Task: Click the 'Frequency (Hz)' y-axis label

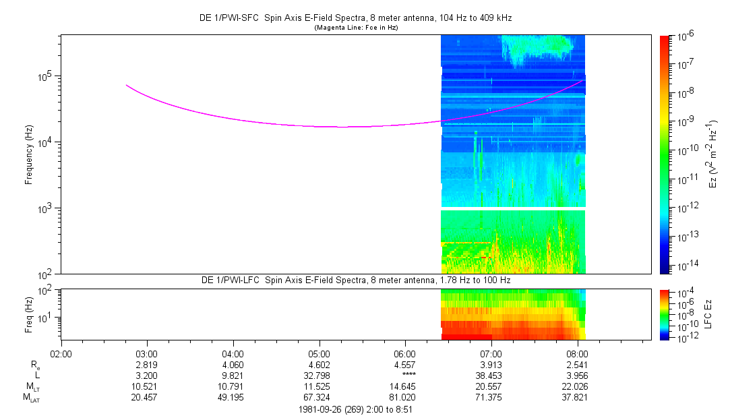Action: click(x=30, y=154)
